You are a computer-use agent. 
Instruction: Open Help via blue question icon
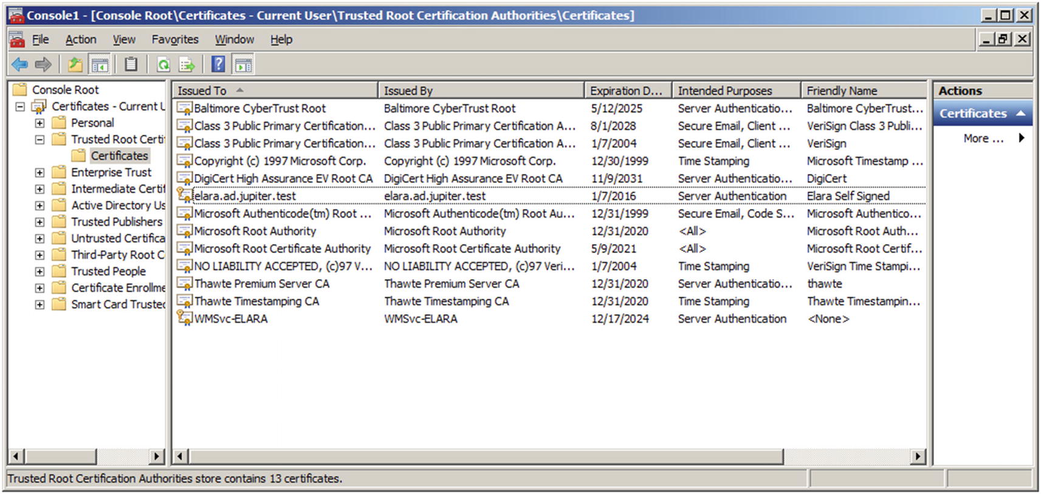click(219, 64)
